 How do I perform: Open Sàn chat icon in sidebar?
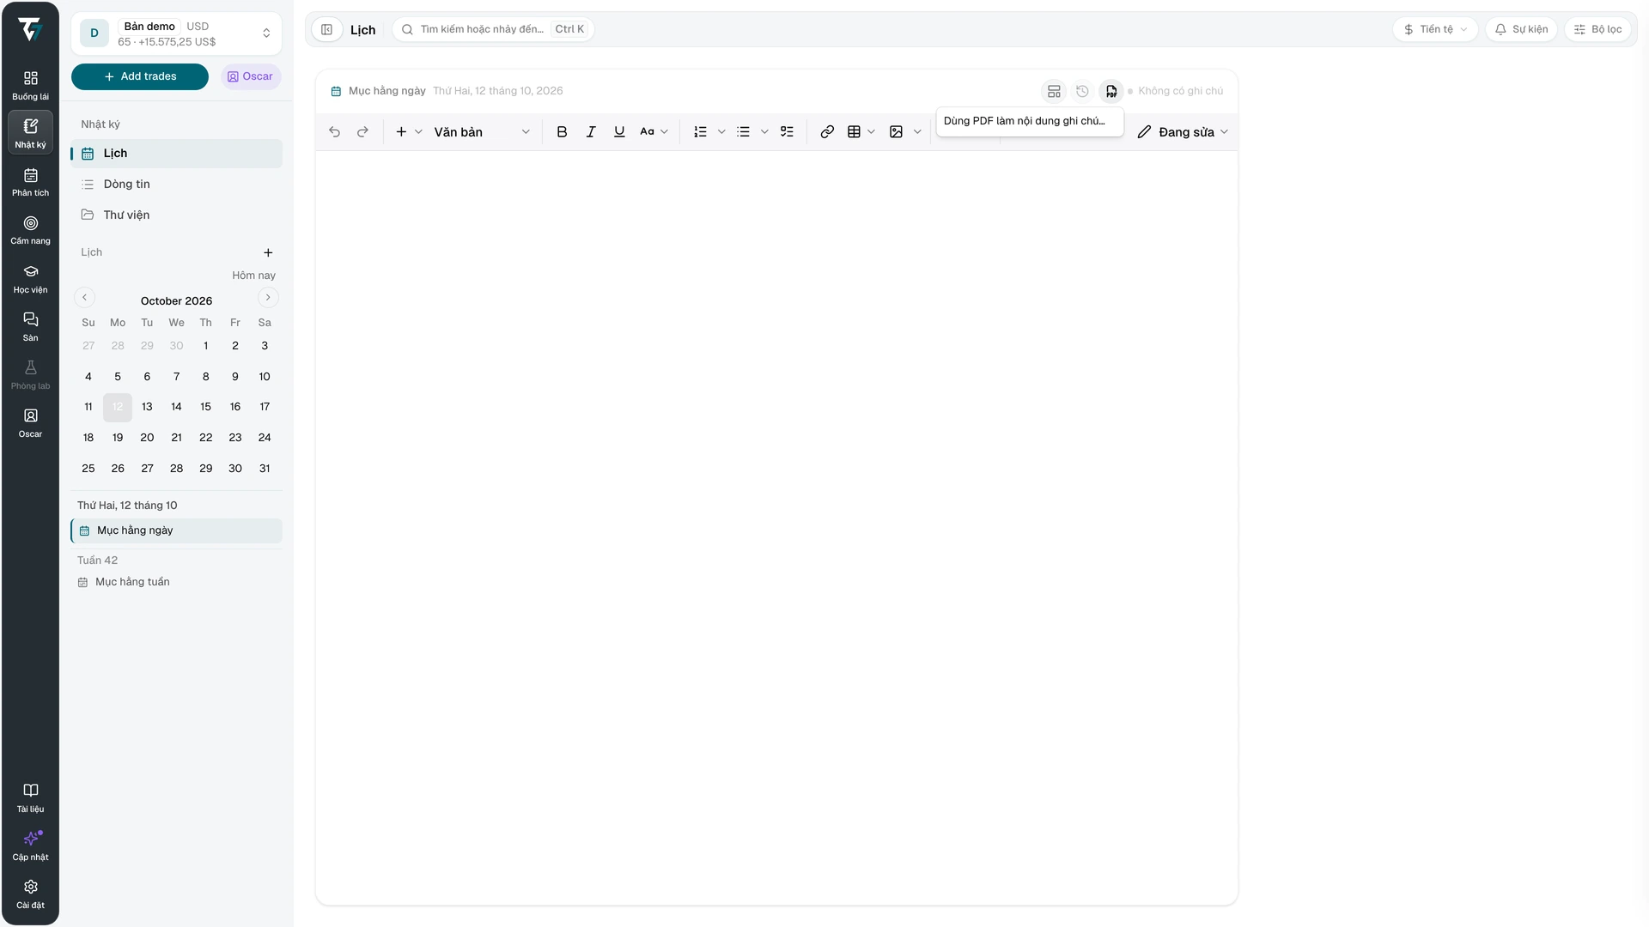(x=30, y=327)
